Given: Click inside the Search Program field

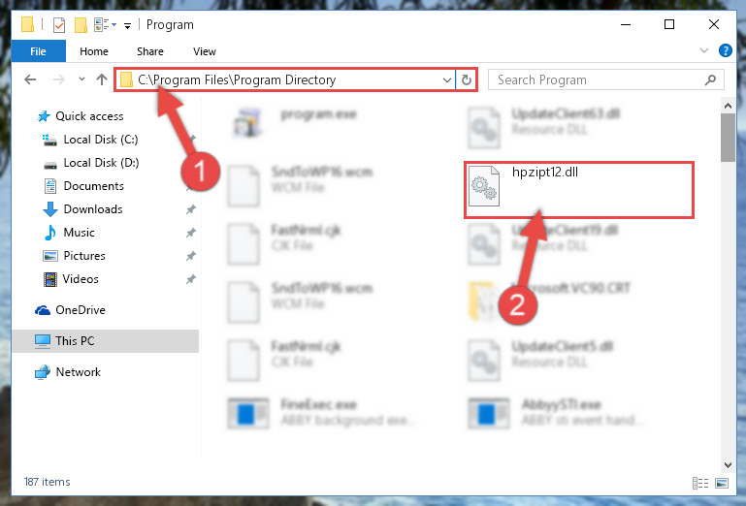Looking at the screenshot, I should (597, 79).
